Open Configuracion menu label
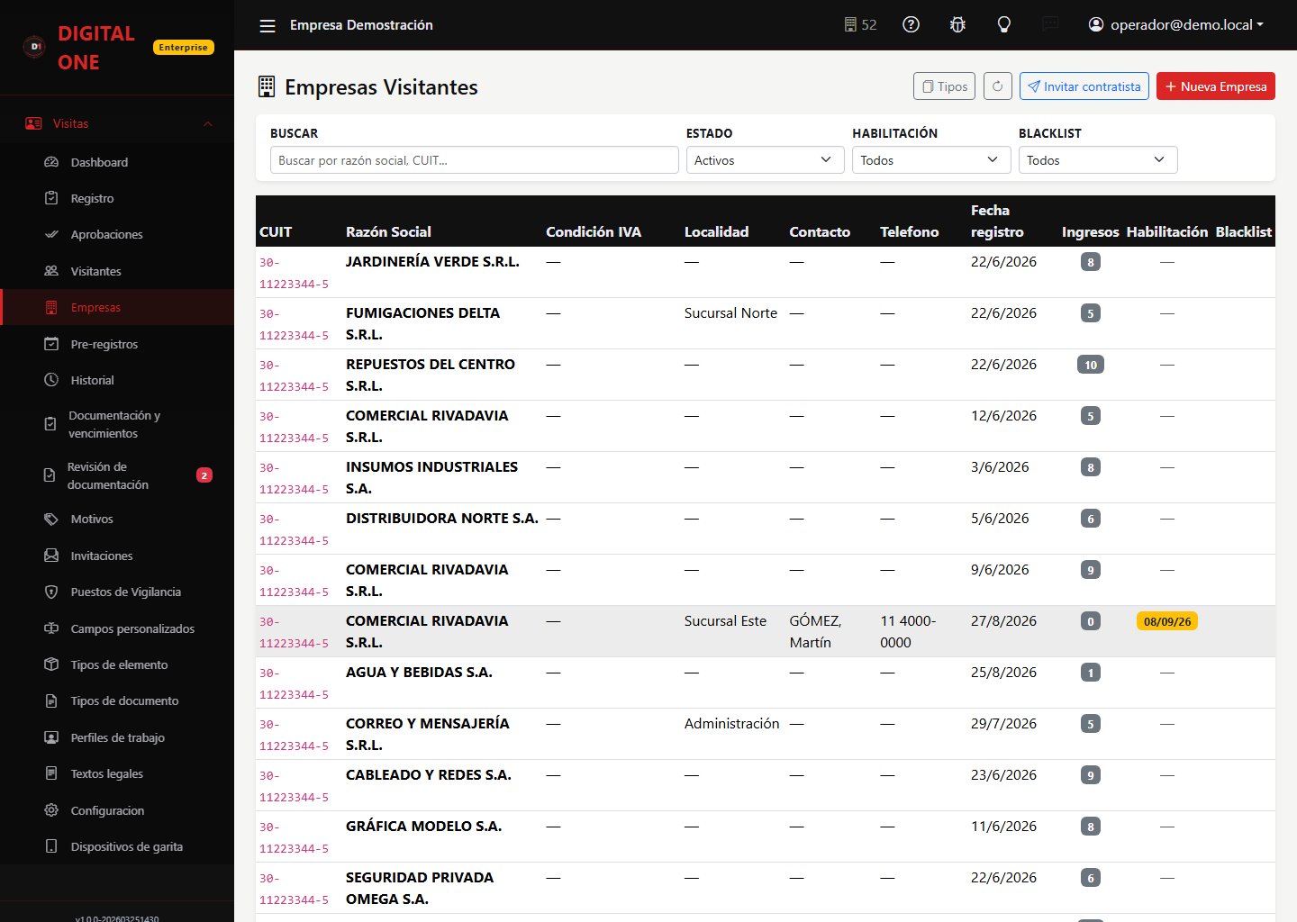Viewport: 1297px width, 922px height. click(x=107, y=810)
